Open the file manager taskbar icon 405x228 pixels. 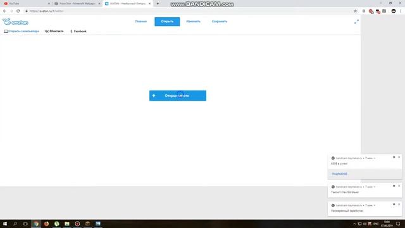(x=67, y=224)
